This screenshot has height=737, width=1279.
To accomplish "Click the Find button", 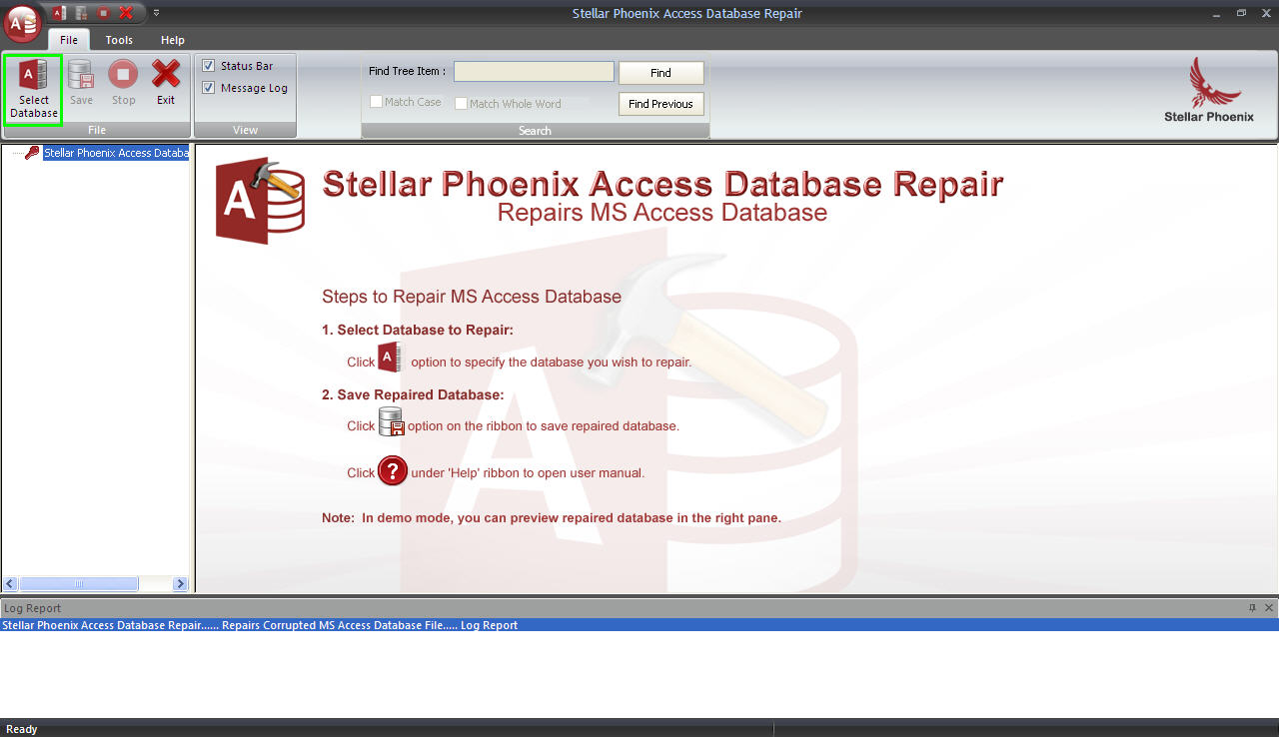I will [660, 72].
